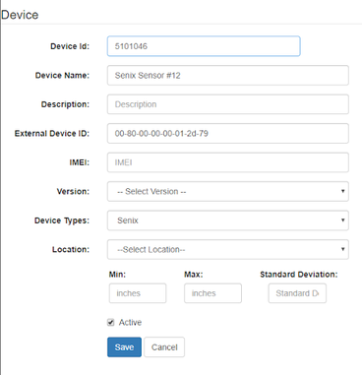Focus the Standard Deviation input box
The height and width of the screenshot is (375, 362).
pyautogui.click(x=297, y=293)
